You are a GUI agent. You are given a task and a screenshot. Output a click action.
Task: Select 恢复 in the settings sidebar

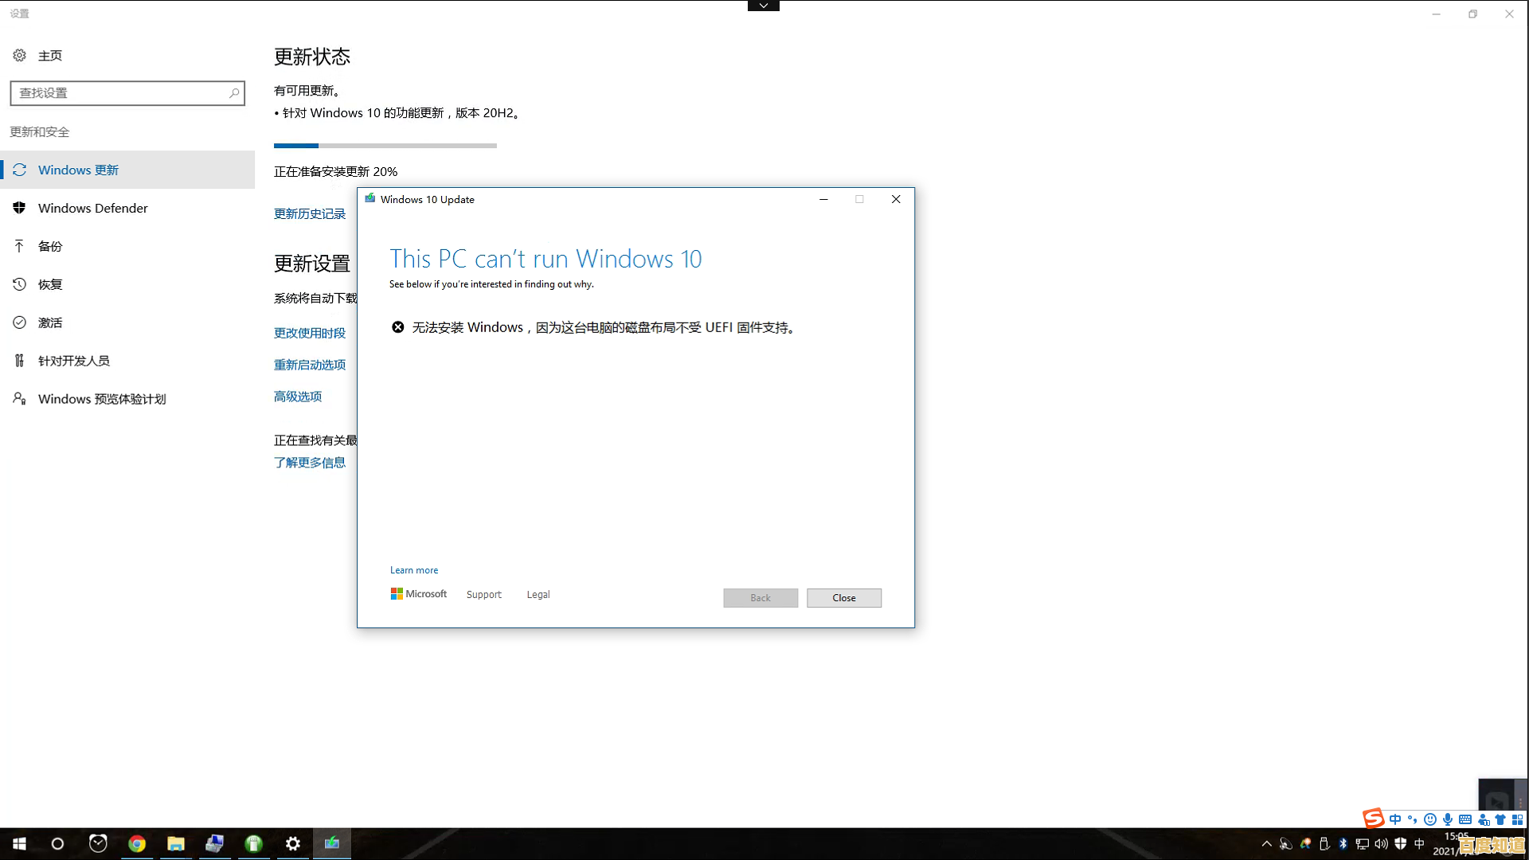[x=49, y=284]
